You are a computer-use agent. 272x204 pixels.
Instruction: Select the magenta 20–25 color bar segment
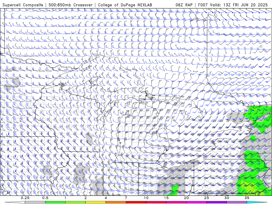pos(197,202)
